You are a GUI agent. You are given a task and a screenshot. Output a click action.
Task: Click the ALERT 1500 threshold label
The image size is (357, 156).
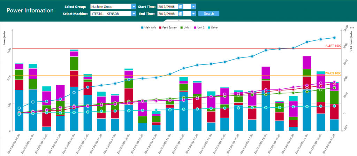[x=333, y=46]
